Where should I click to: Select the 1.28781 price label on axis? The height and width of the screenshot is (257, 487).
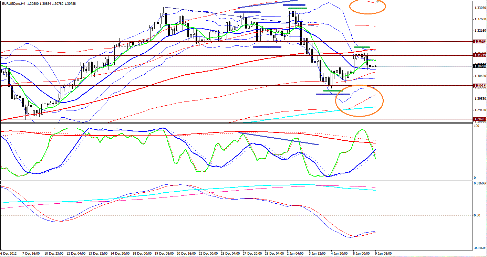click(x=480, y=119)
